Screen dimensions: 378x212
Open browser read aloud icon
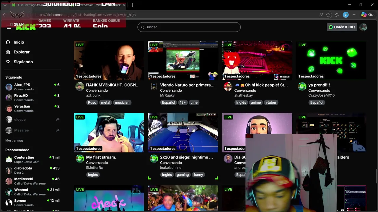tap(321, 15)
